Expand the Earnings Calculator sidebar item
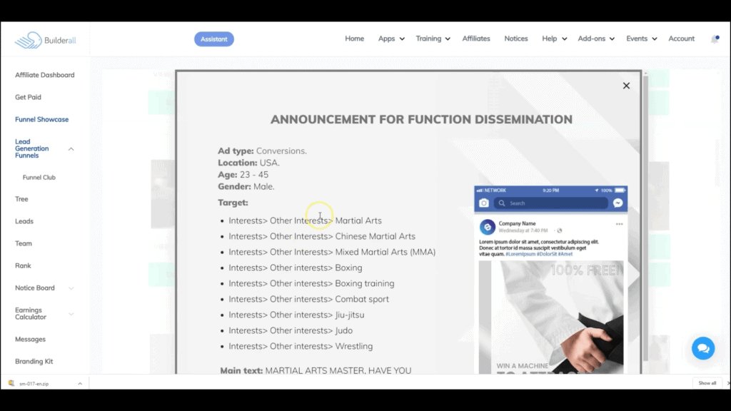Viewport: 731px width, 411px height. [x=71, y=314]
